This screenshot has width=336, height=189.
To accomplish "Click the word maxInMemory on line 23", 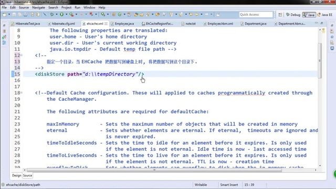I will point(63,124).
